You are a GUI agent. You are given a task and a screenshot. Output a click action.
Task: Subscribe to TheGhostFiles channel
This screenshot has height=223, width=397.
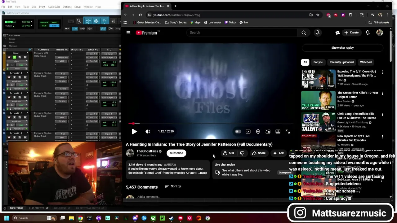click(176, 153)
